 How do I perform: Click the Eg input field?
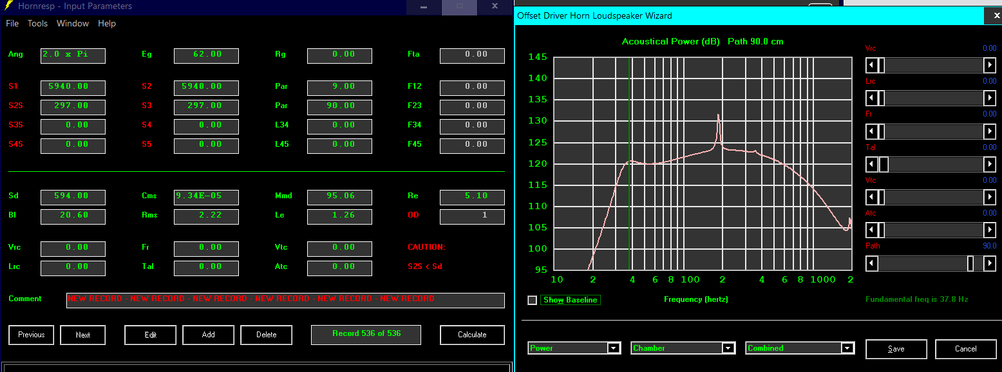[x=206, y=55]
